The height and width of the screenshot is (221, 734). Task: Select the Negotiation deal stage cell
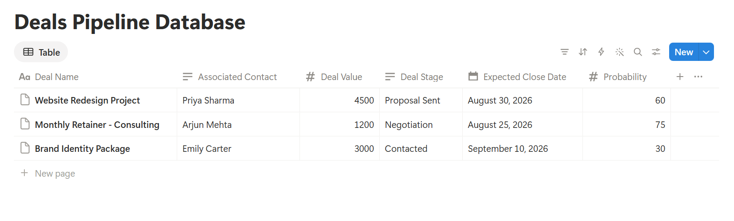pyautogui.click(x=421, y=125)
